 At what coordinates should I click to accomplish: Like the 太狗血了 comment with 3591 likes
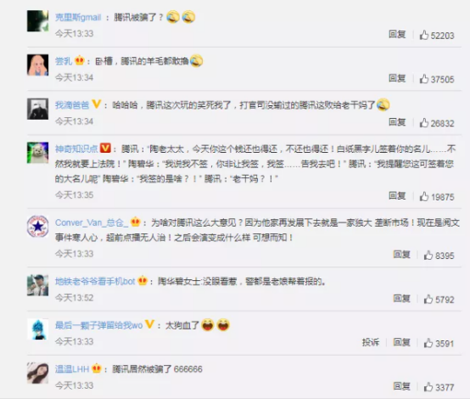coord(428,343)
